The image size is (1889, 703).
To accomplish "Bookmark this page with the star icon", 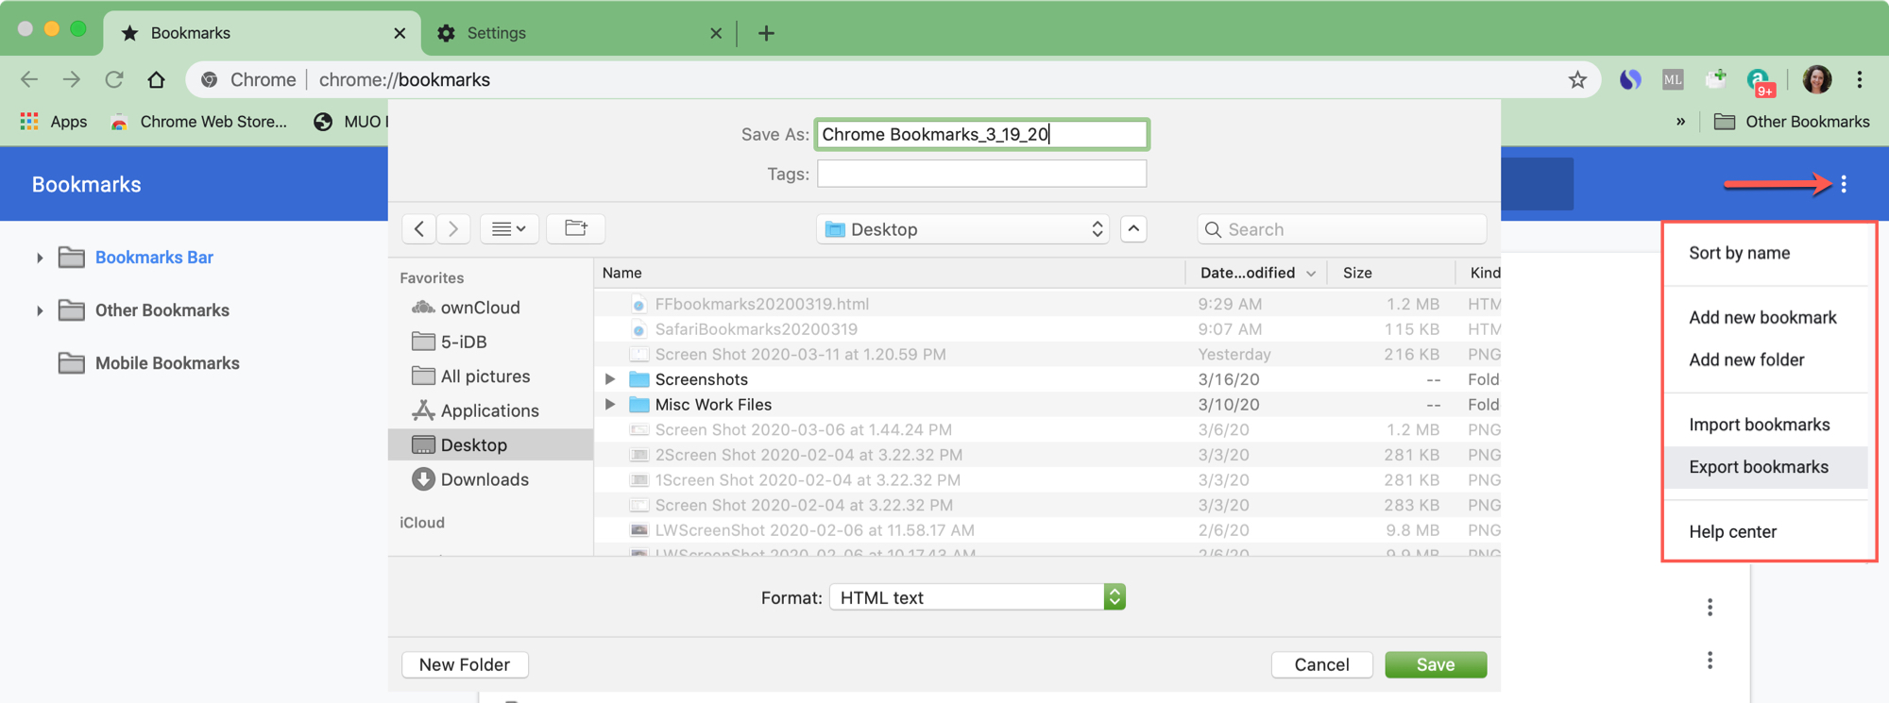I will 1577,79.
